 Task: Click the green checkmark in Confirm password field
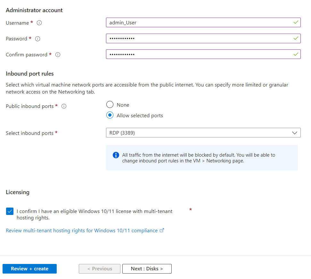click(x=296, y=54)
